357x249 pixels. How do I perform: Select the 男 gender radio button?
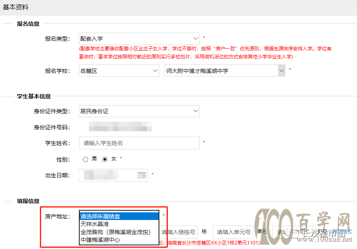(85, 159)
